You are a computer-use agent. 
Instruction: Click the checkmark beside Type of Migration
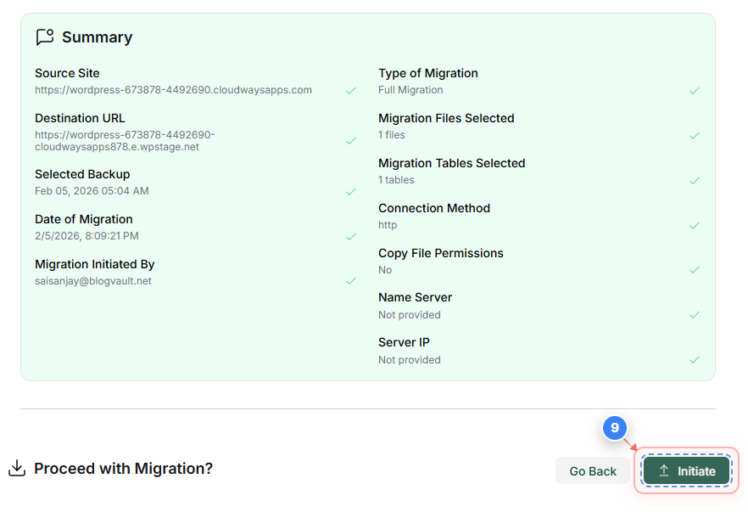[x=695, y=90]
